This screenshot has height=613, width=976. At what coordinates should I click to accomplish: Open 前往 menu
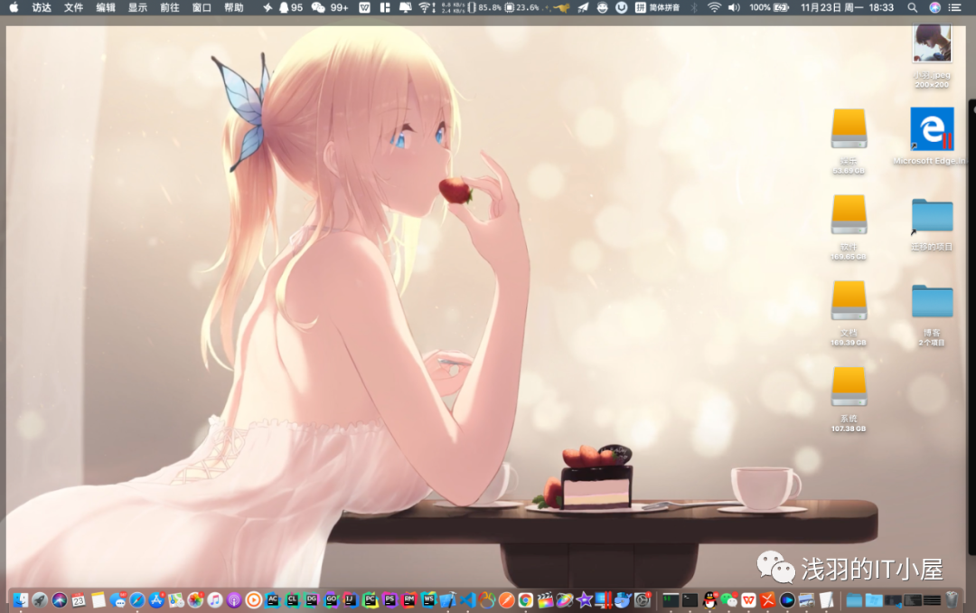point(169,7)
